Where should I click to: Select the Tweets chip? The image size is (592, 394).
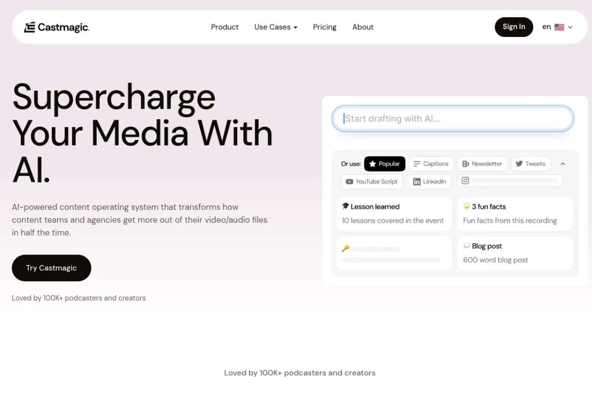tap(530, 164)
